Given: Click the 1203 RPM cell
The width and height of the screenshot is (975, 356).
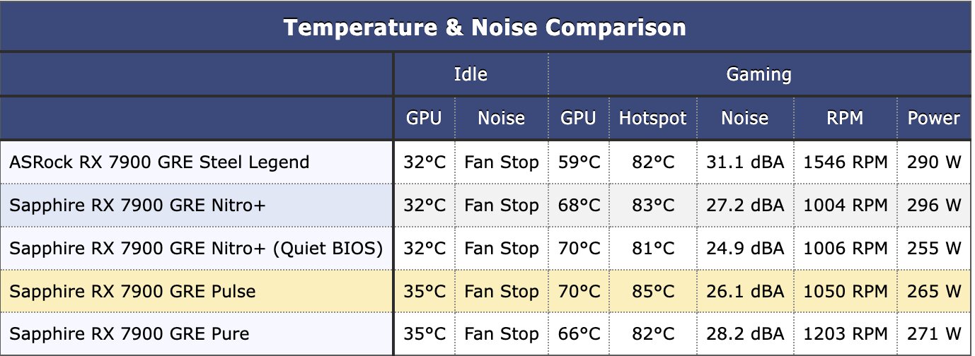Looking at the screenshot, I should tap(846, 333).
